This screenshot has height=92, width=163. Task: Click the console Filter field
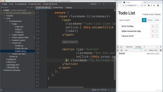(x=145, y=50)
